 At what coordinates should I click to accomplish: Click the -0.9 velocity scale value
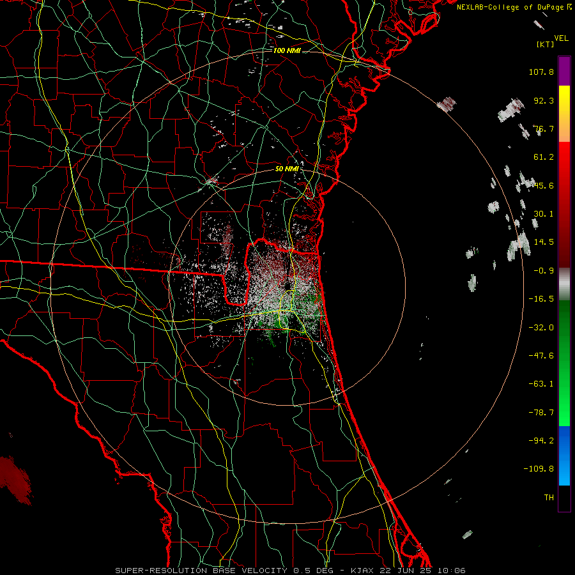(541, 271)
